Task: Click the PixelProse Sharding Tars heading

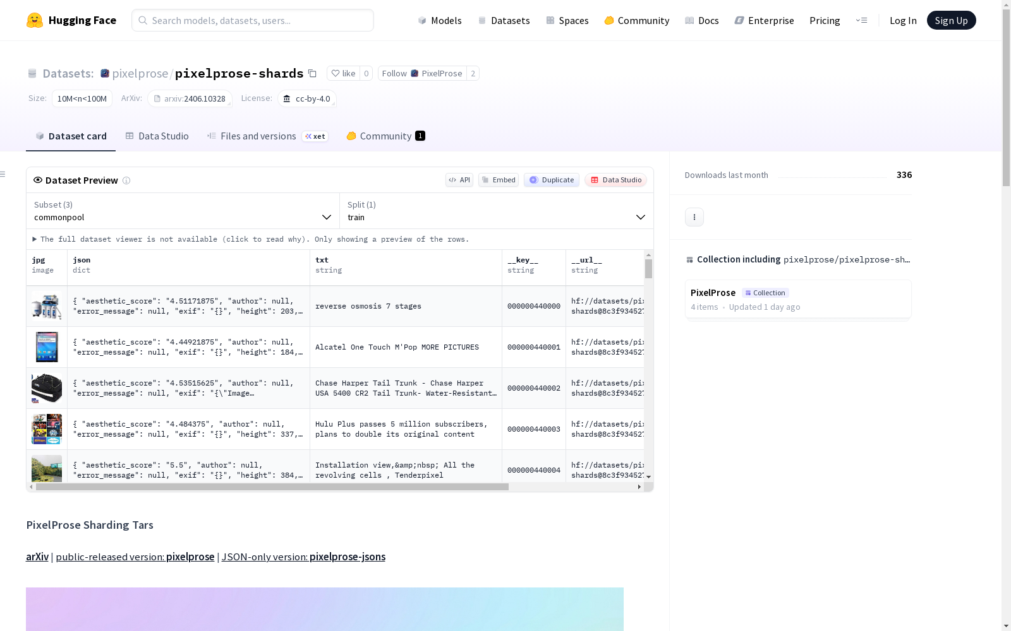Action: 90,525
